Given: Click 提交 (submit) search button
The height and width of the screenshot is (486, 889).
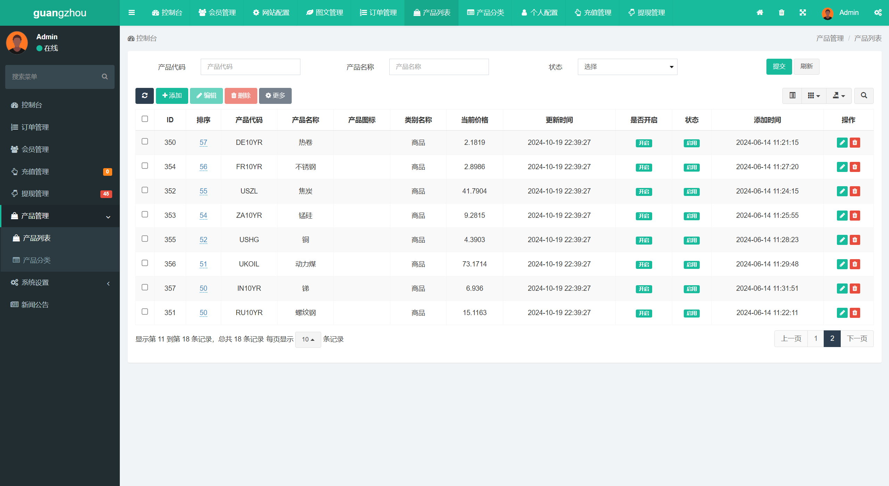Looking at the screenshot, I should point(779,66).
